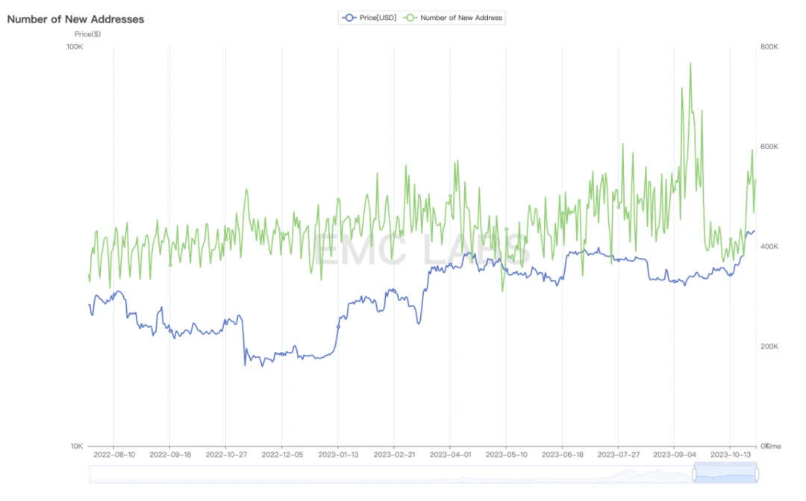Image resolution: width=806 pixels, height=501 pixels.
Task: Click the 100K price axis label
Action: click(x=75, y=47)
